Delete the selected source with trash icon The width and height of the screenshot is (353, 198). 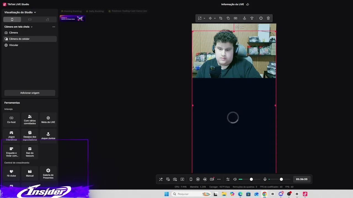268,18
